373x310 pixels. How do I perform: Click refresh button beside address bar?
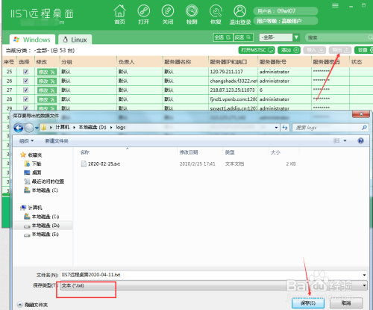coord(285,128)
